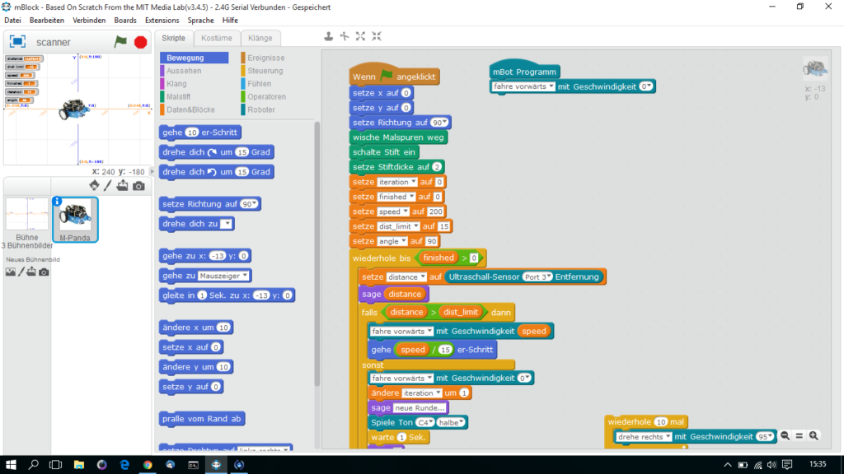Click the shrink sprite arrows icon
This screenshot has width=844, height=474.
(x=377, y=36)
